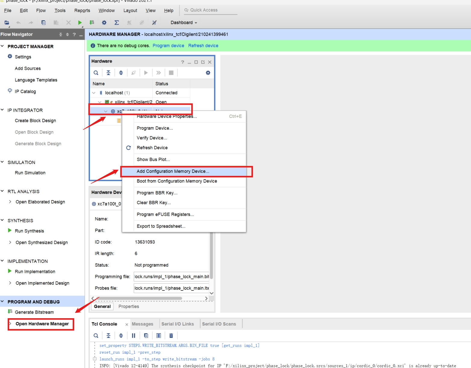Expand Open Synthesized Design
The width and height of the screenshot is (471, 368).
pos(10,243)
